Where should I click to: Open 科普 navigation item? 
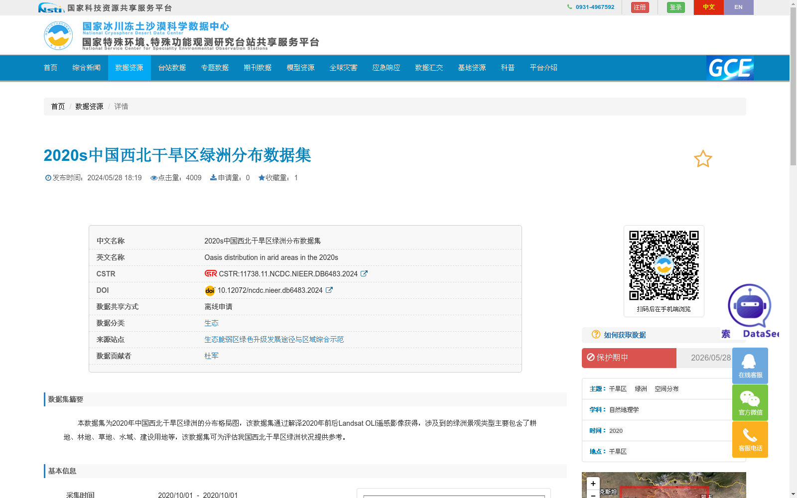click(508, 68)
